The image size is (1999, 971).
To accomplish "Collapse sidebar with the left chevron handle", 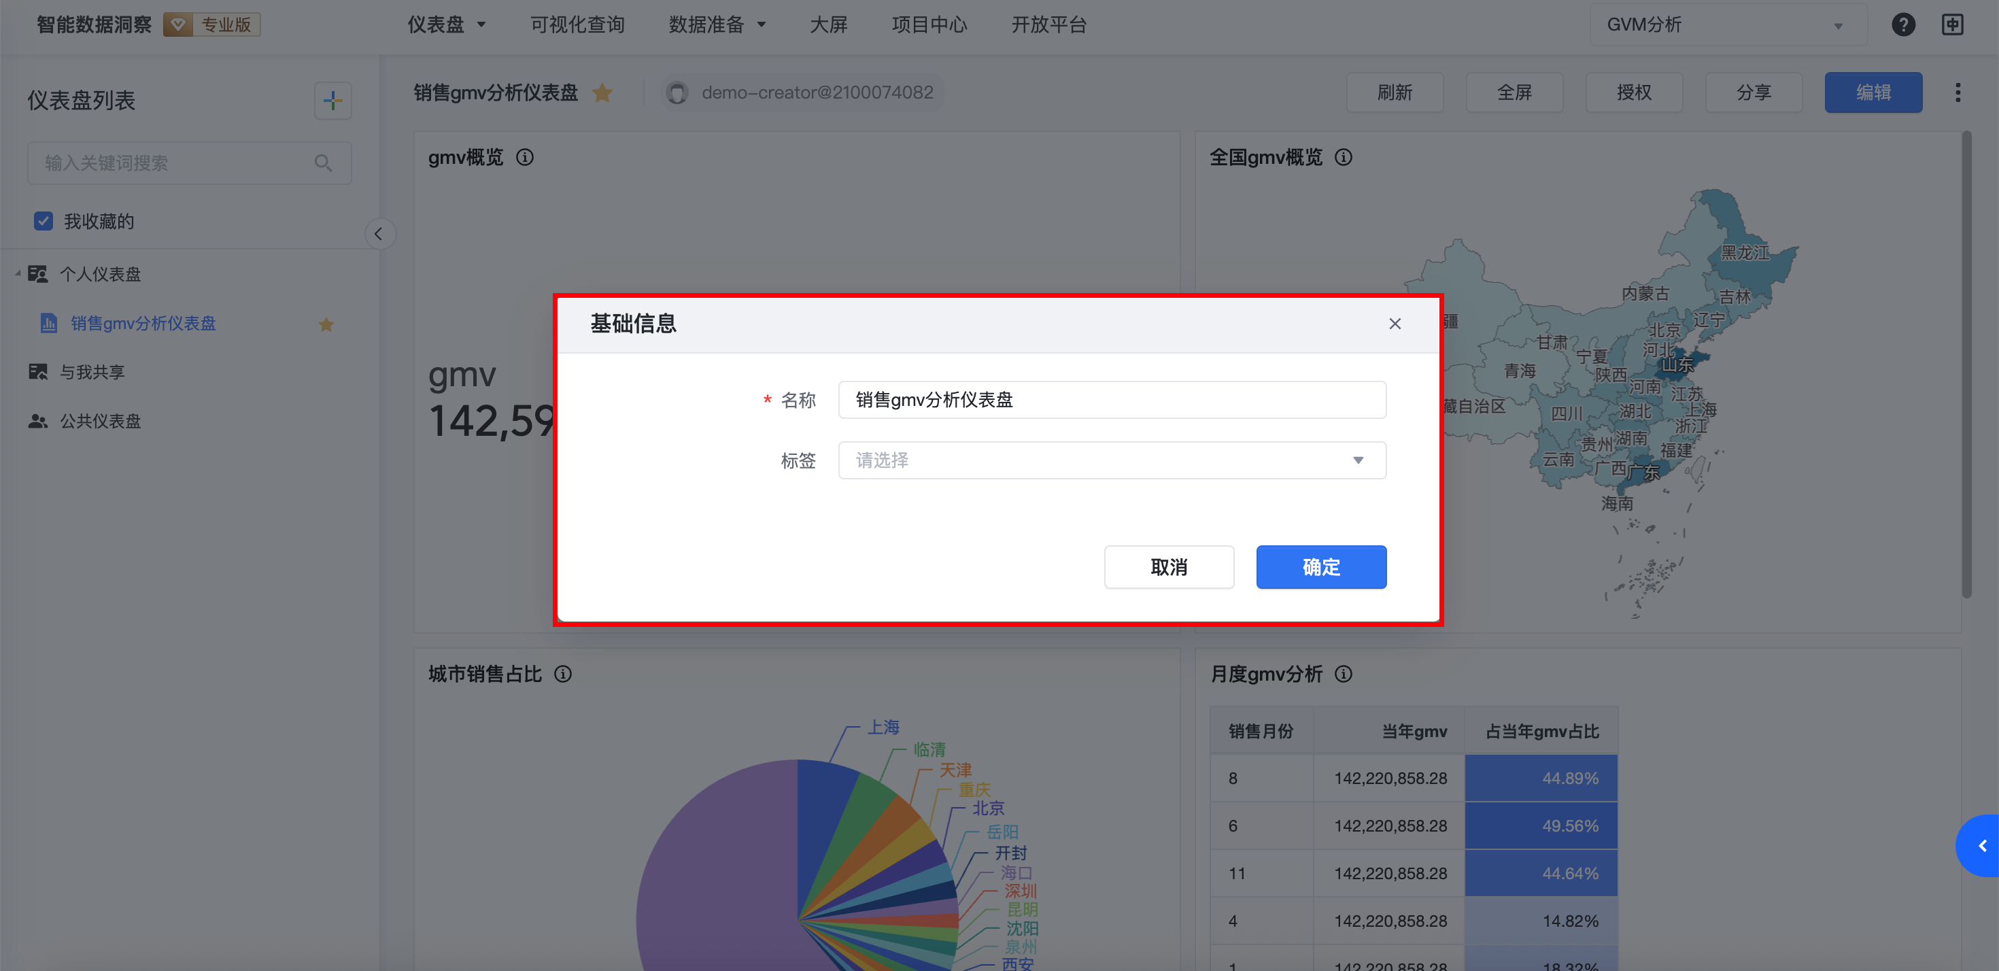I will tap(379, 234).
